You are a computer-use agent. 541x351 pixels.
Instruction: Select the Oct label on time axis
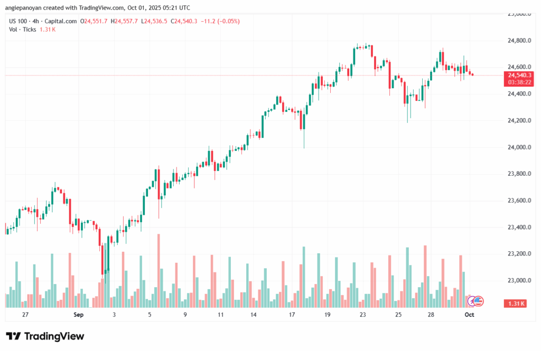tap(470, 315)
